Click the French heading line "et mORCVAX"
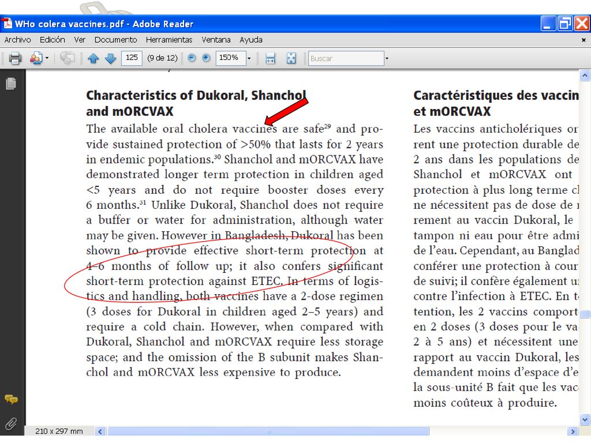 point(452,111)
